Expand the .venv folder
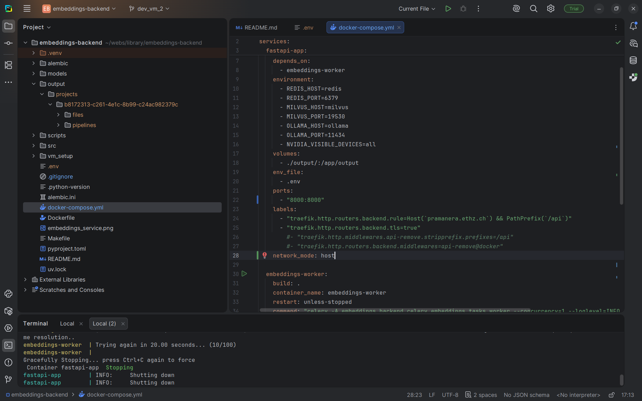 pos(33,53)
